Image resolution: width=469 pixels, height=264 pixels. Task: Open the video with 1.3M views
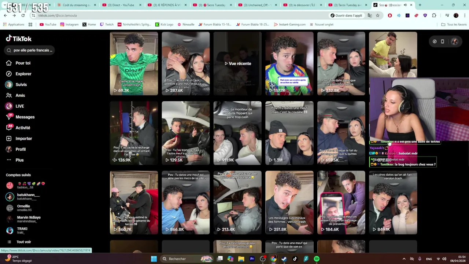point(289,133)
